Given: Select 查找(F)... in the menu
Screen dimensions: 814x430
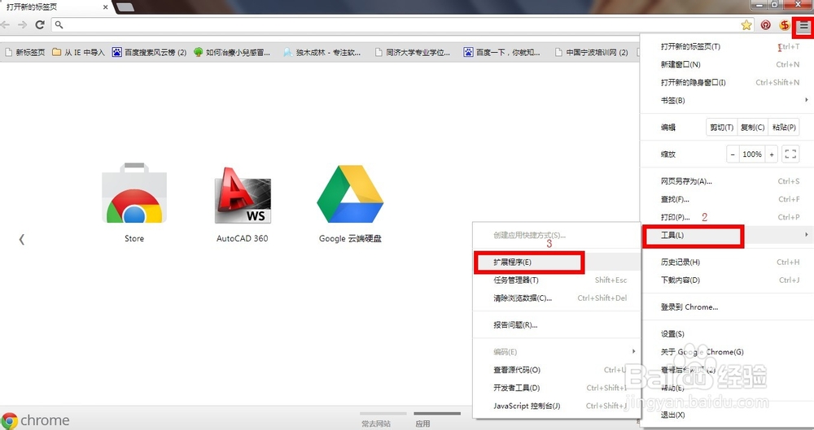Looking at the screenshot, I should point(727,199).
